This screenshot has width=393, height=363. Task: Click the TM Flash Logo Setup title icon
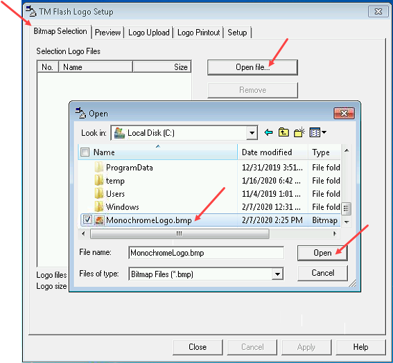(x=31, y=11)
